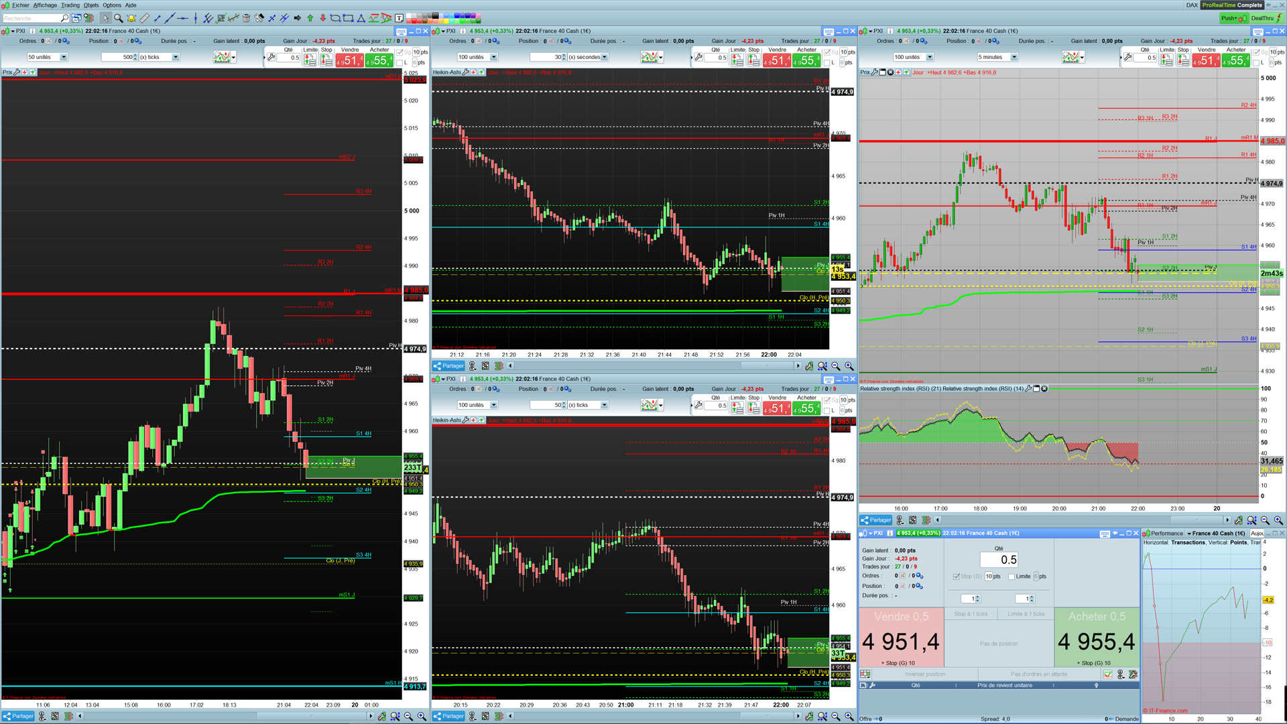The image size is (1287, 724).
Task: Pick the black color swatch in toolbar palette
Action: point(436,15)
